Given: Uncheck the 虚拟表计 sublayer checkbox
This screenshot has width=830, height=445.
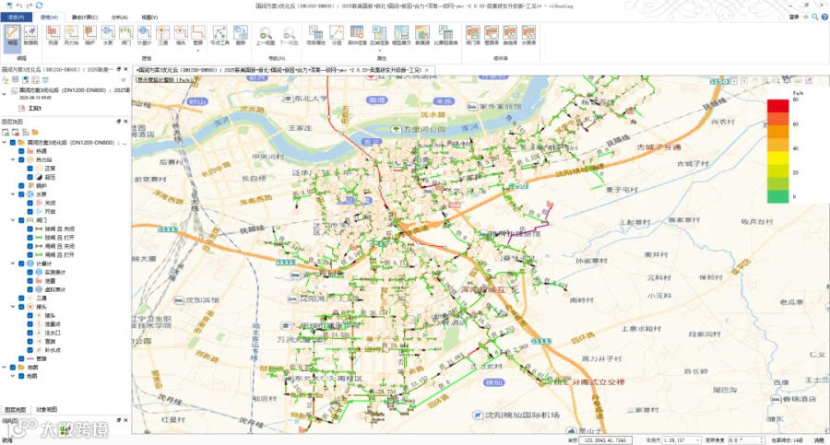Looking at the screenshot, I should (30, 289).
